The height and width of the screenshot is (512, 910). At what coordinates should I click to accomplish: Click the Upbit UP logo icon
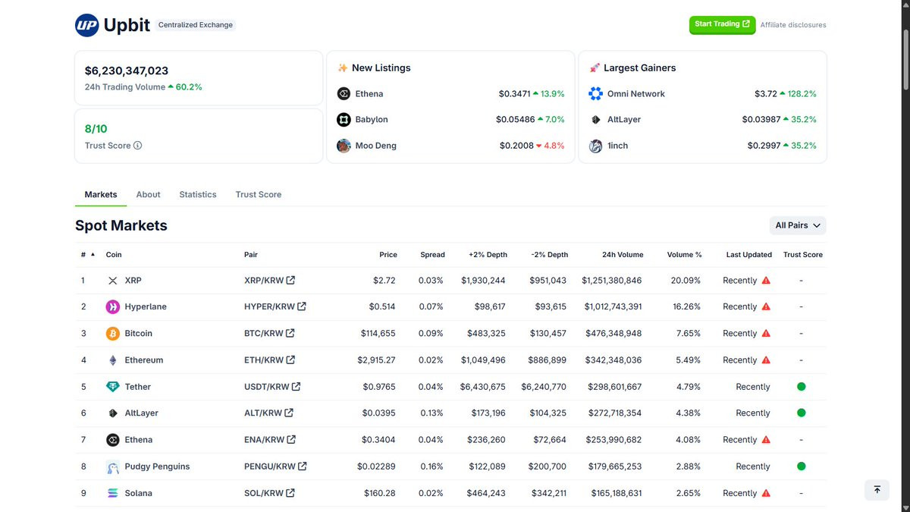87,25
